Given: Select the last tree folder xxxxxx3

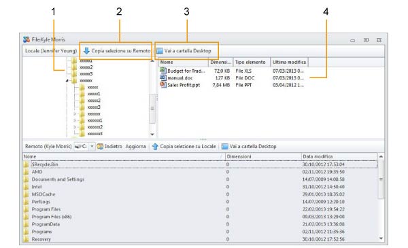Looking at the screenshot, I should (x=95, y=134).
